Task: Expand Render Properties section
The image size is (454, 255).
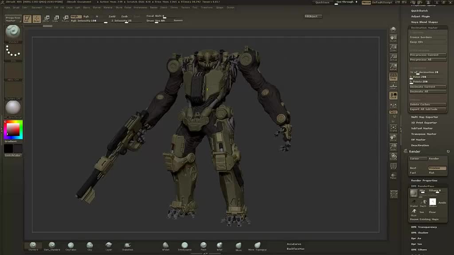Action: (424, 181)
